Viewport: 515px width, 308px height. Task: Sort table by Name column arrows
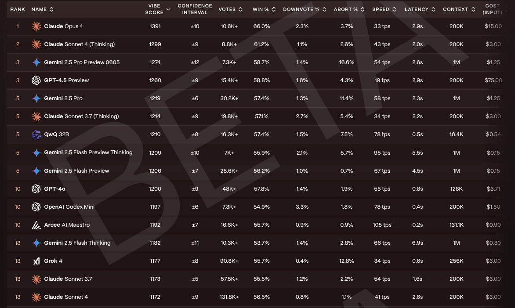click(x=51, y=10)
